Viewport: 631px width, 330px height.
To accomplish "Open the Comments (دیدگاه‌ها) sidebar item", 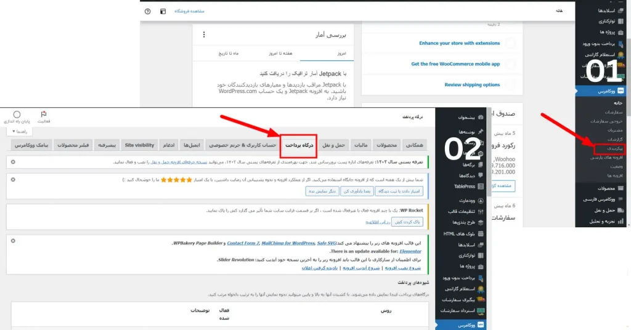I will [470, 175].
